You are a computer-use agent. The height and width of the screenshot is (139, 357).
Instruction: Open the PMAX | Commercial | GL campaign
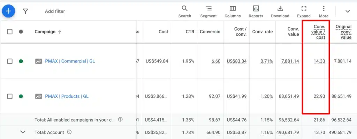(70, 61)
